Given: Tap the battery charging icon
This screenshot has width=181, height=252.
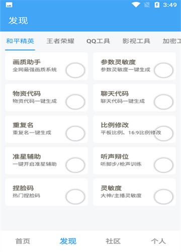Looking at the screenshot, I should click(x=157, y=5).
